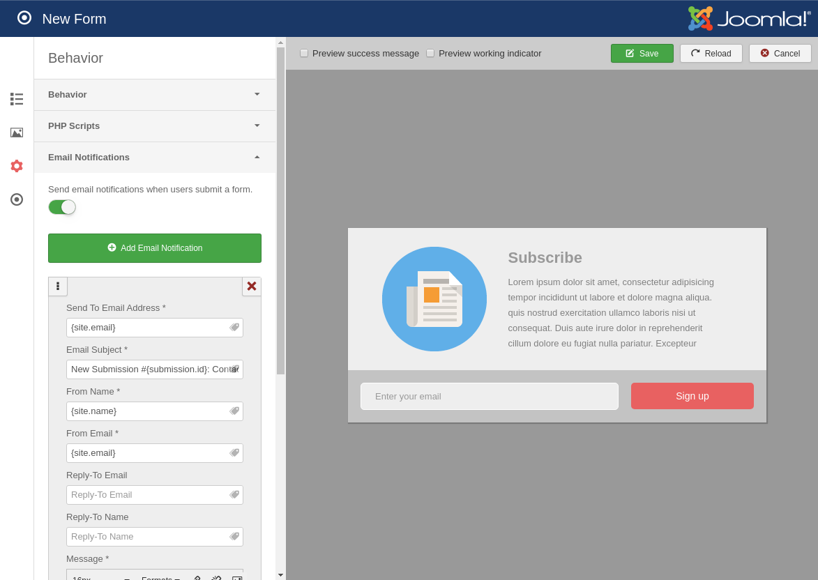Enable Preview success message checkbox
Image resolution: width=818 pixels, height=580 pixels.
[304, 53]
